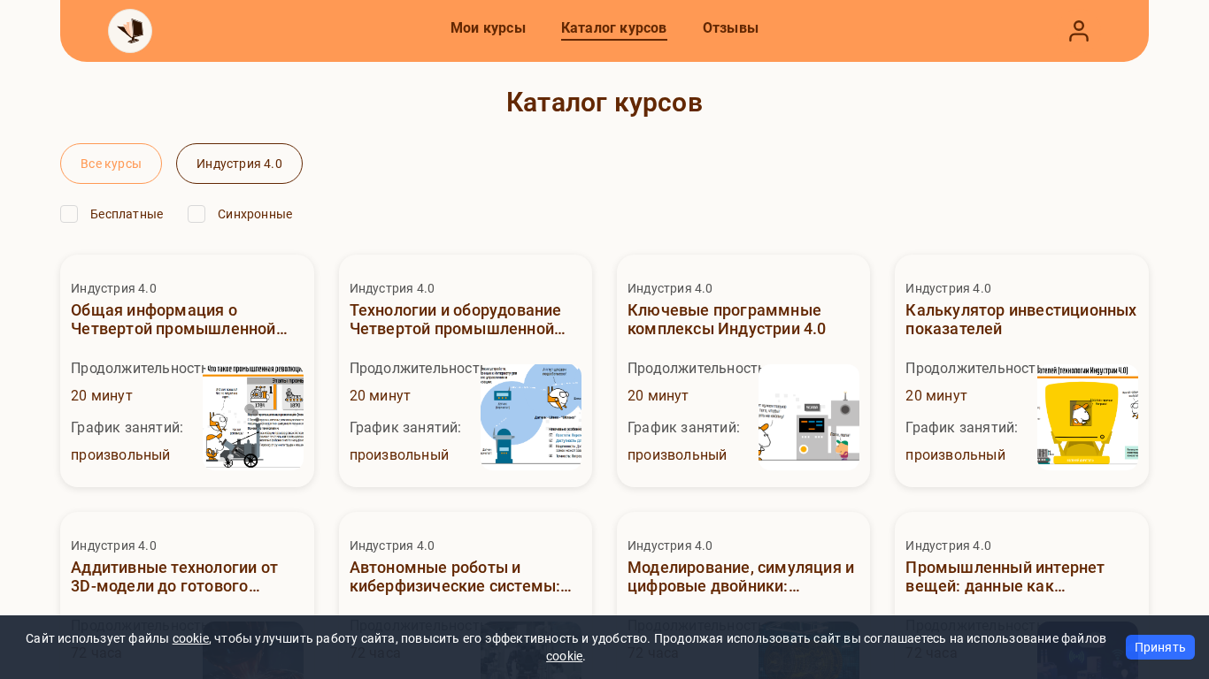Filter by Индустрия 4.0 category
Viewport: 1209px width, 679px height.
click(x=239, y=164)
